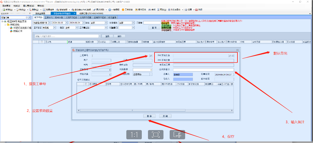This screenshot has height=143, width=313.
Task: Toggle the select-all checkbox in the 订单交期确认 grid
Action: [86, 84]
